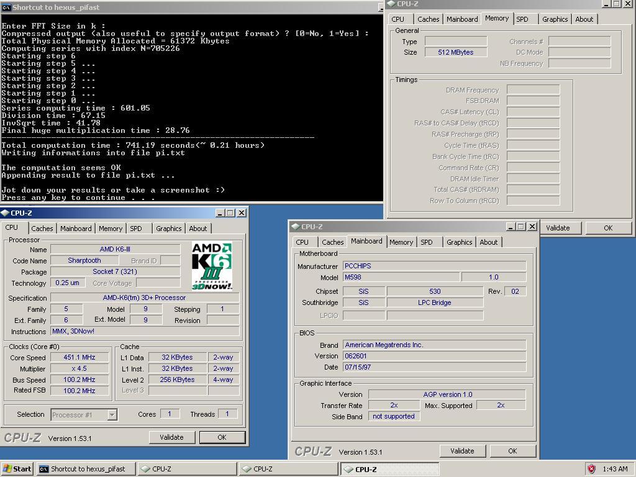Open Memory tab in CPU window
The width and height of the screenshot is (636, 477).
coord(111,229)
